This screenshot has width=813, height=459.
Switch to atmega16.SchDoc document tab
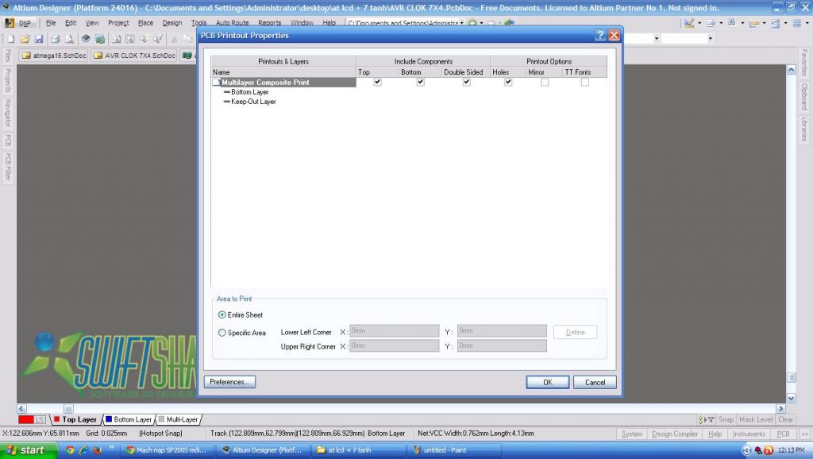54,56
